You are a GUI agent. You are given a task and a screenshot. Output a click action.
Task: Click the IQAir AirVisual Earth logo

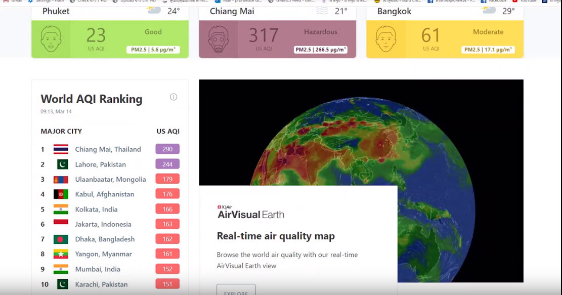click(x=250, y=212)
